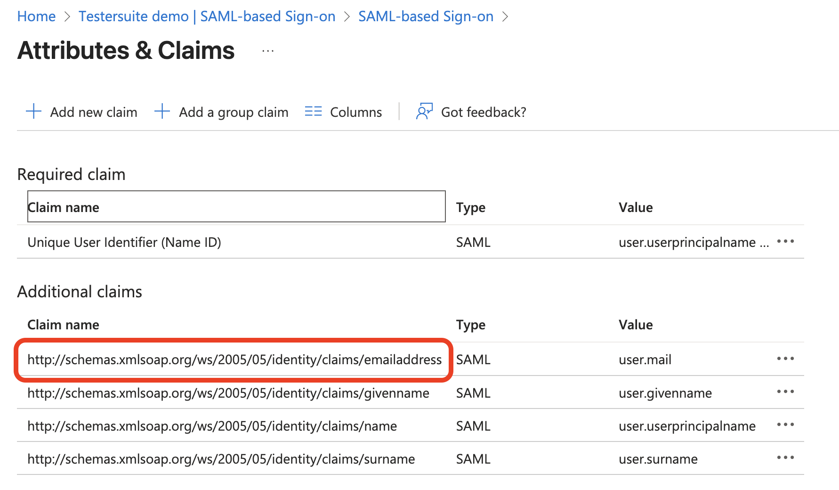Open more options for the emailaddress claim
839x490 pixels.
785,359
